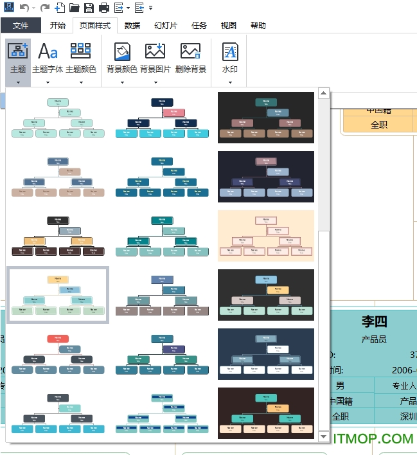Viewport: 417px width, 455px height.
Task: Choose the highlighted yellow-top white theme thumbnail
Action: pyautogui.click(x=58, y=295)
